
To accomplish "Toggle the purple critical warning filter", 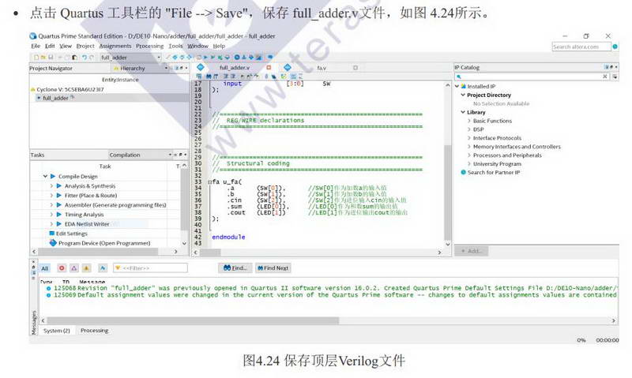I will coord(74,268).
